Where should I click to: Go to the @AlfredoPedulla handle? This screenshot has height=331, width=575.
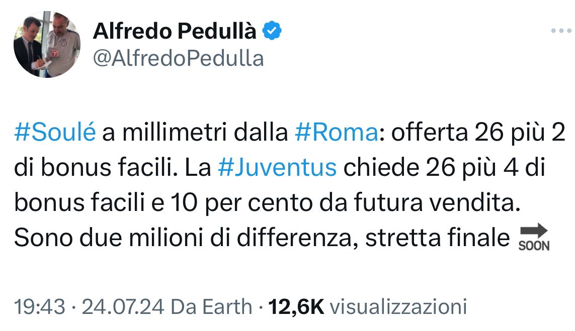[x=178, y=59]
